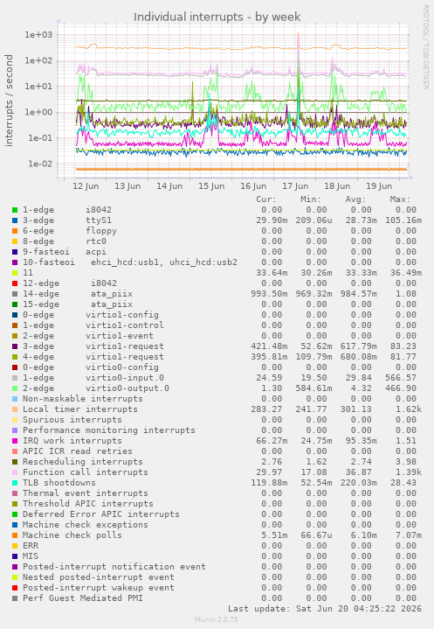This screenshot has height=629, width=434.
Task: Click the RRDTOOL / TOBI OETIKER watermark
Action: click(425, 47)
